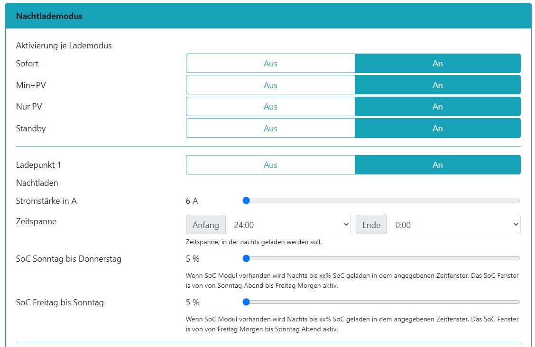This screenshot has height=347, width=535.
Task: Click the 6 A current value
Action: click(192, 201)
